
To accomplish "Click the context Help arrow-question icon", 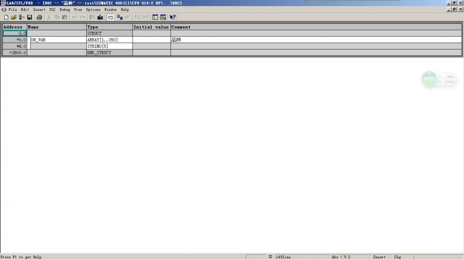I will 173,17.
